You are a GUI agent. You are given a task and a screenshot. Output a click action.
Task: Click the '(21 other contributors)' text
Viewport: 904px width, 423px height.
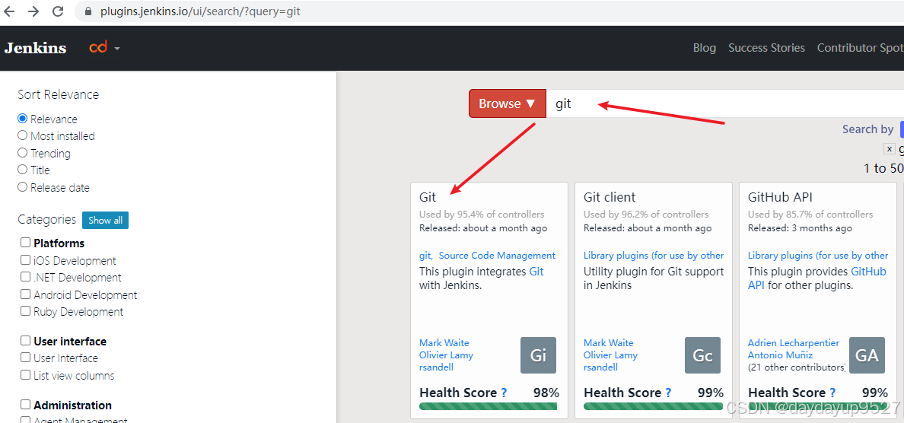point(797,367)
